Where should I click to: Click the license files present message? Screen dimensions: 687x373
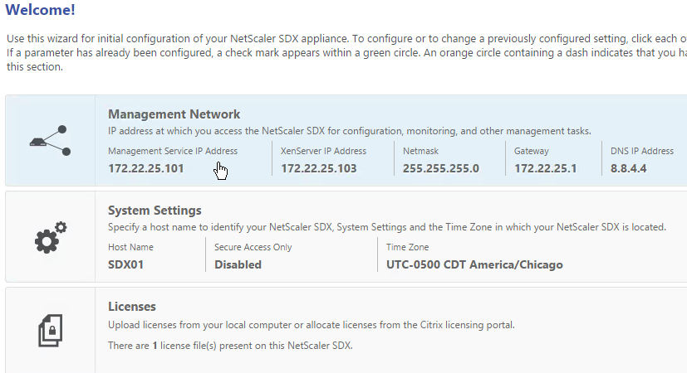pos(230,346)
